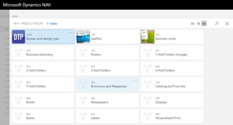Click placeholder icon on Newspapers tile
This screenshot has height=125, width=233.
83,100
